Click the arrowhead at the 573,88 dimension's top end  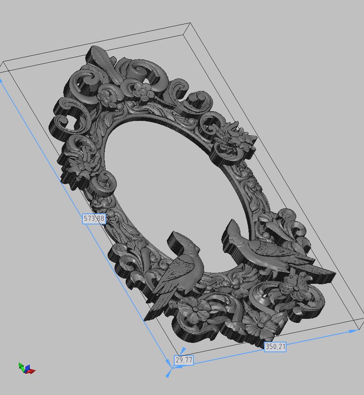click(2, 80)
